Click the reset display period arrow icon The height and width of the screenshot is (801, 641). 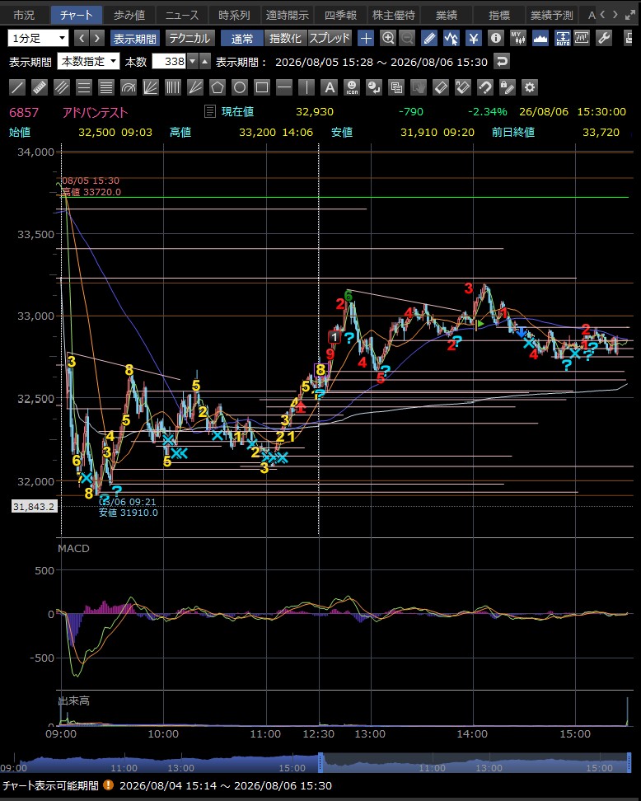point(502,62)
